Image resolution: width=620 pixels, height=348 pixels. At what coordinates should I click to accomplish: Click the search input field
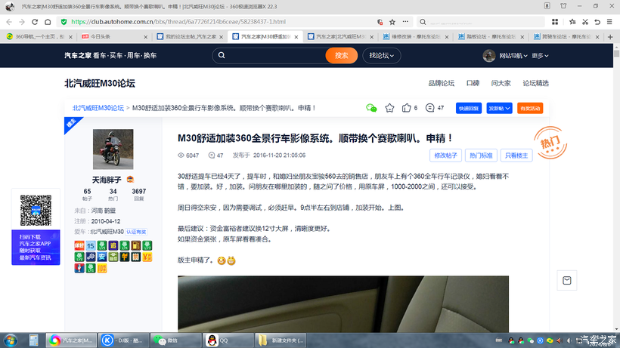[272, 55]
